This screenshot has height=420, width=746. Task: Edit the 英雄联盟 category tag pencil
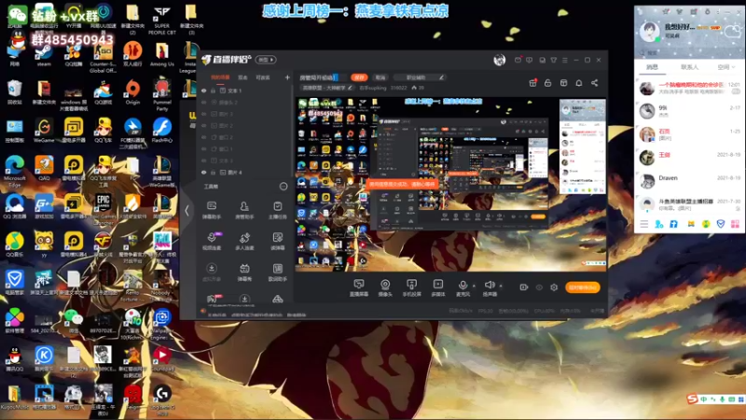pyautogui.click(x=351, y=88)
